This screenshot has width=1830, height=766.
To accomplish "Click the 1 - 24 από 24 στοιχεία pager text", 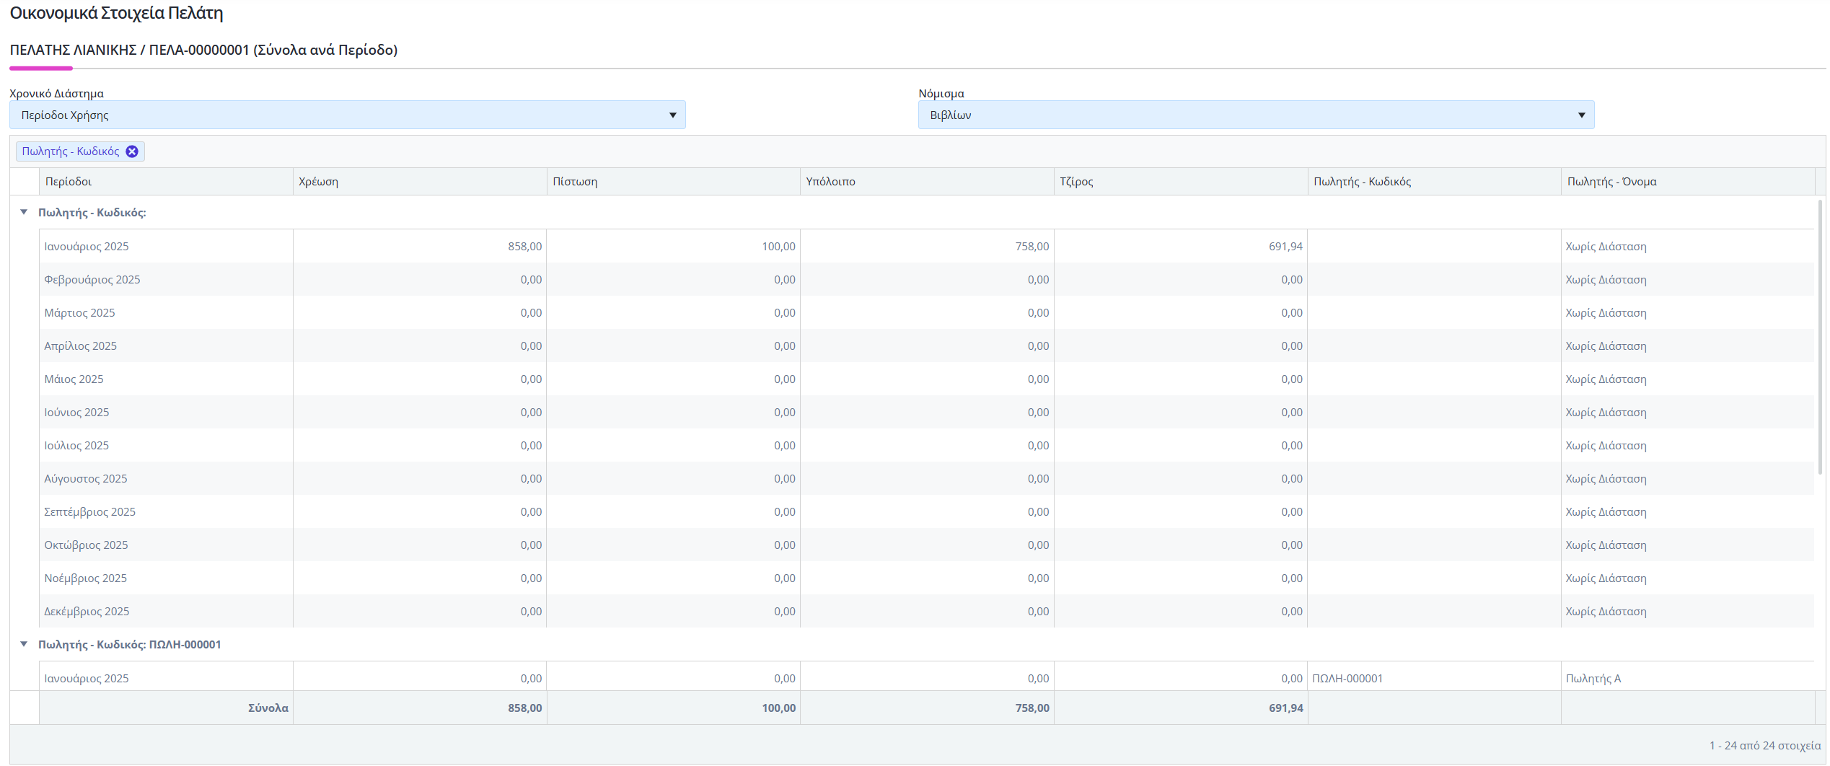I will pos(1764,746).
